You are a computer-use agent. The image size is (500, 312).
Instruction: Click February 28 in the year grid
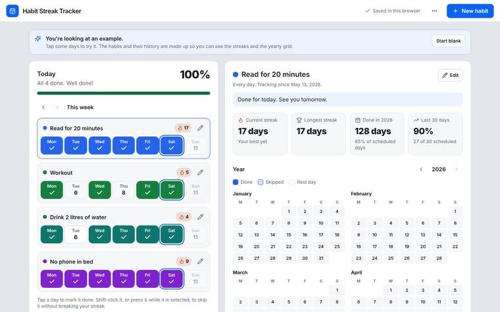point(439,258)
